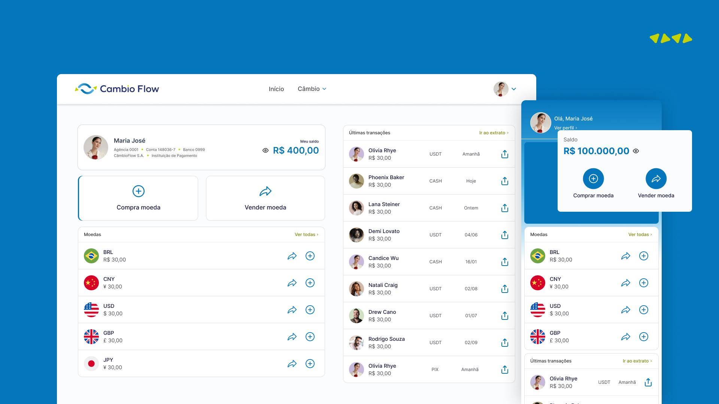The image size is (719, 404).
Task: Go to Ir ao extrato in desktop transactions
Action: click(494, 133)
